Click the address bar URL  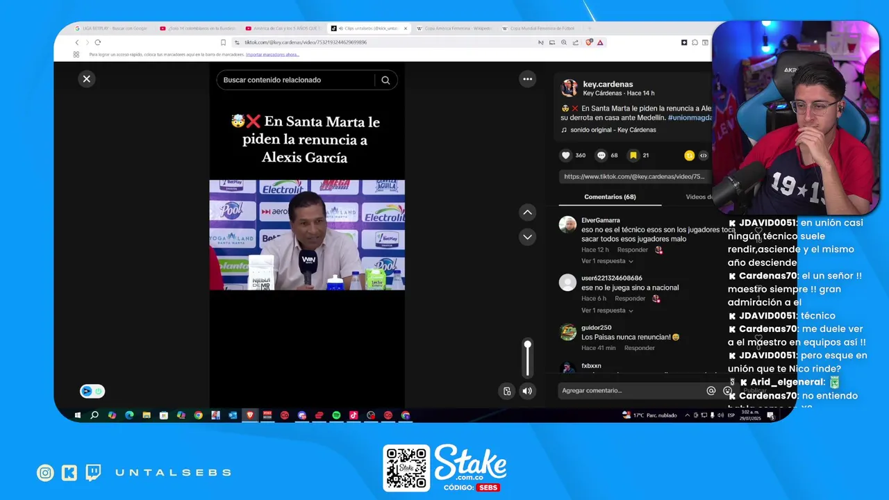tap(306, 42)
